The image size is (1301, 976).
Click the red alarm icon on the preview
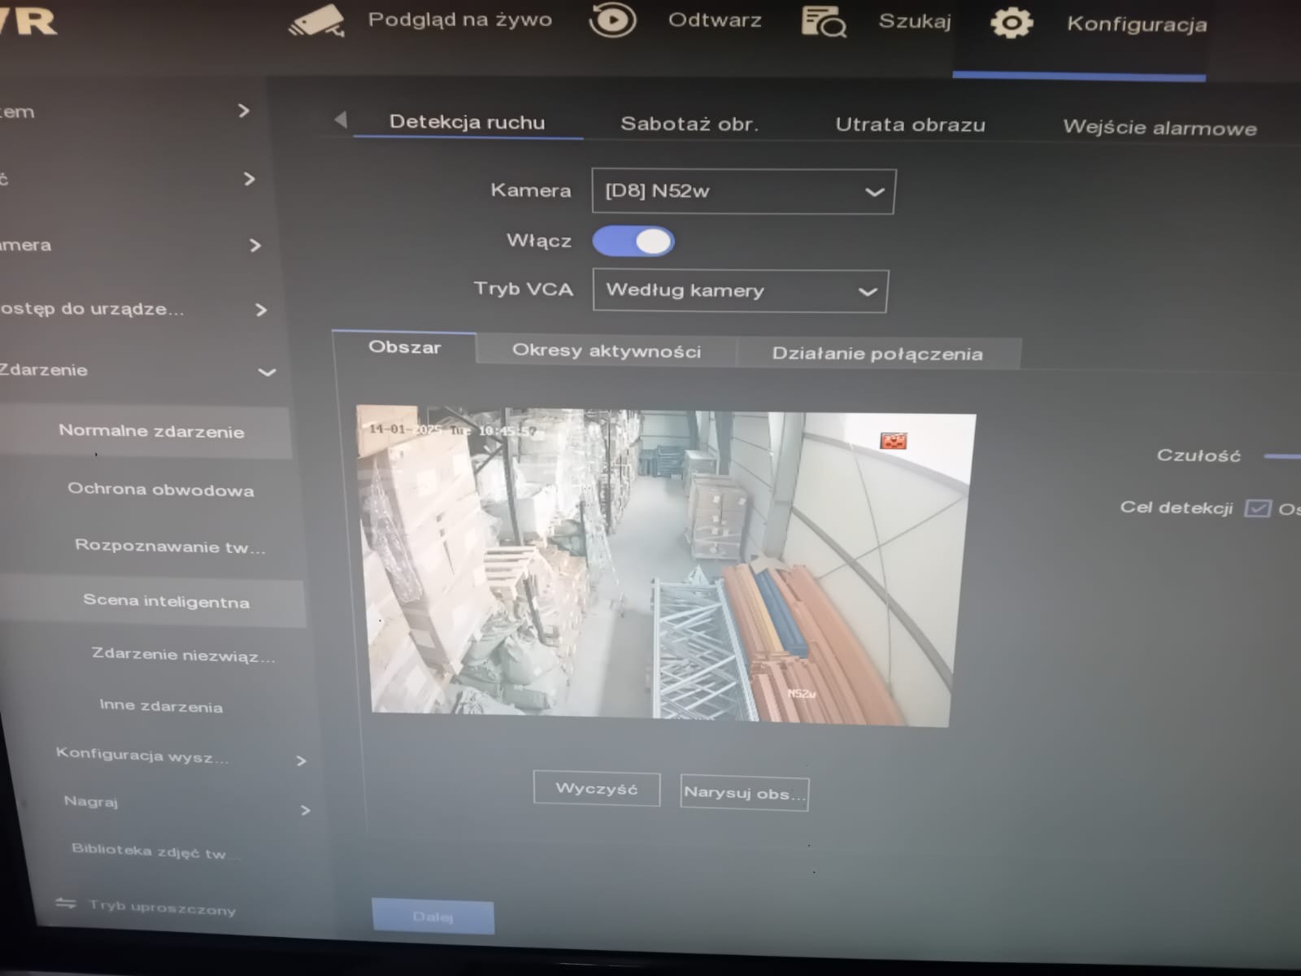click(893, 439)
